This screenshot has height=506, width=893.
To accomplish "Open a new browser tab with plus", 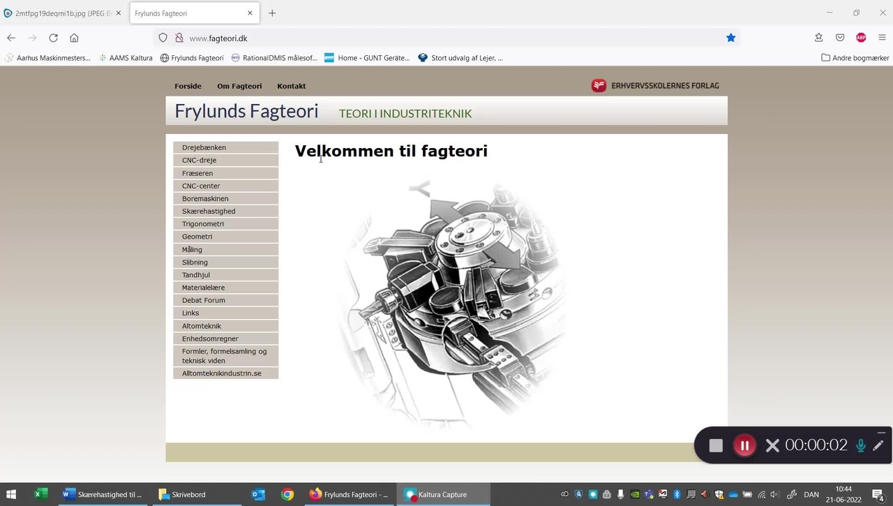I will pyautogui.click(x=272, y=13).
